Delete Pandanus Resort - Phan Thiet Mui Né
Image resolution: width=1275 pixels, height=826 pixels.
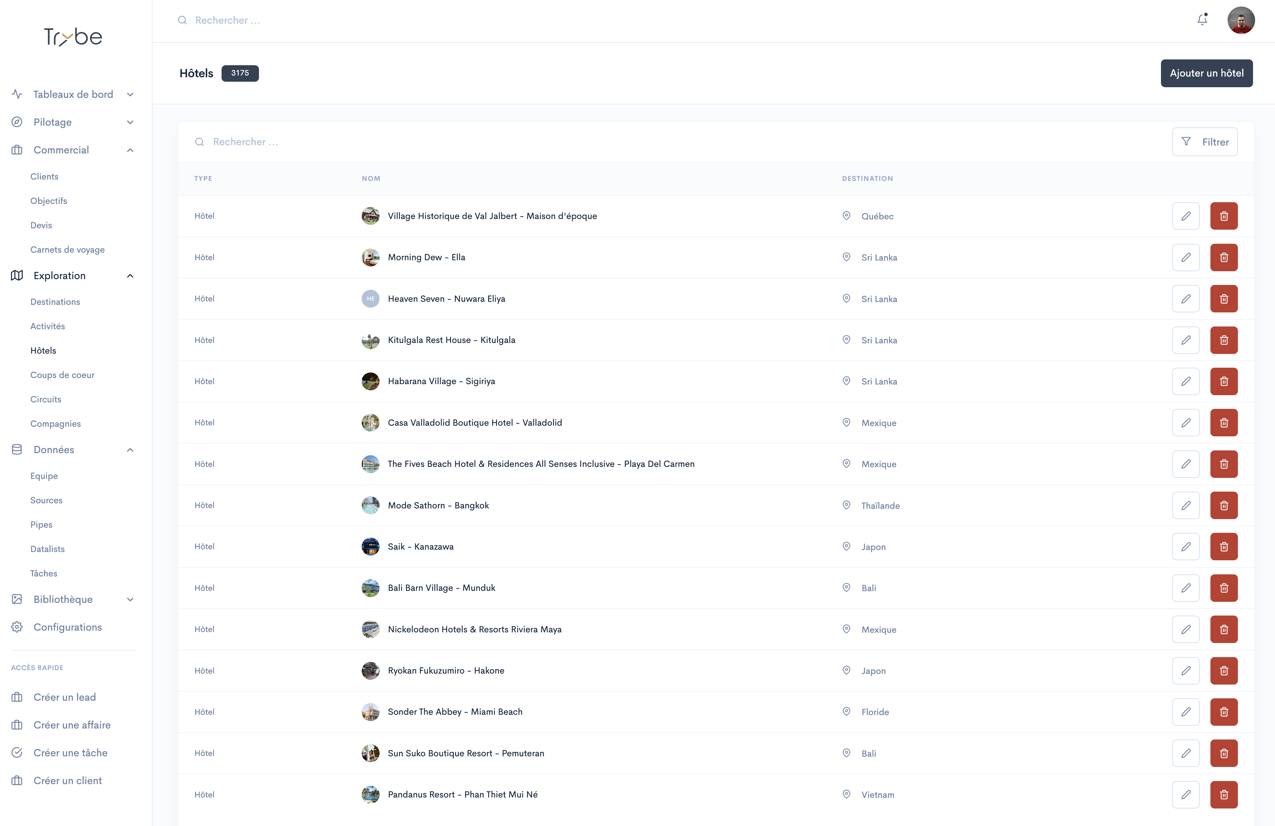click(1223, 794)
